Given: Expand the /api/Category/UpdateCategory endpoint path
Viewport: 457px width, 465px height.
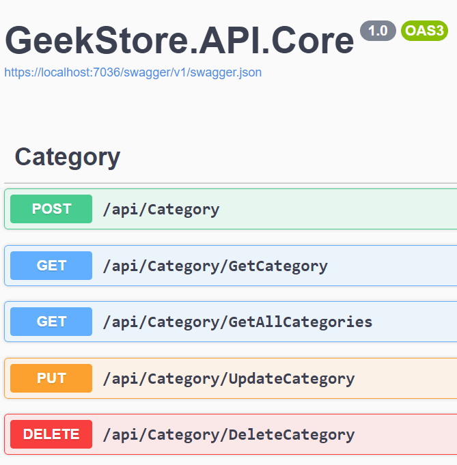Looking at the screenshot, I should [228, 378].
